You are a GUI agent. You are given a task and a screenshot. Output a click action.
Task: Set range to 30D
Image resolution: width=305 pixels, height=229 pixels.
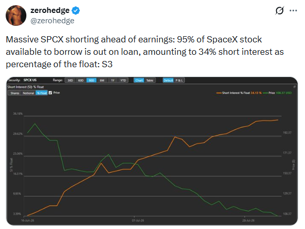pyautogui.click(x=70, y=80)
